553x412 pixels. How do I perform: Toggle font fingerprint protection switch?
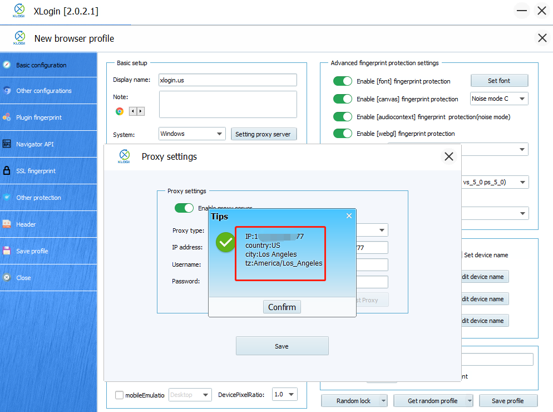tap(343, 81)
